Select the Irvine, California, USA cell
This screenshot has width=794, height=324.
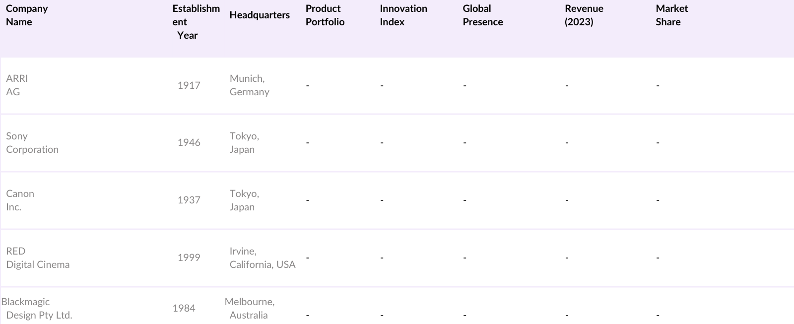[x=262, y=258]
